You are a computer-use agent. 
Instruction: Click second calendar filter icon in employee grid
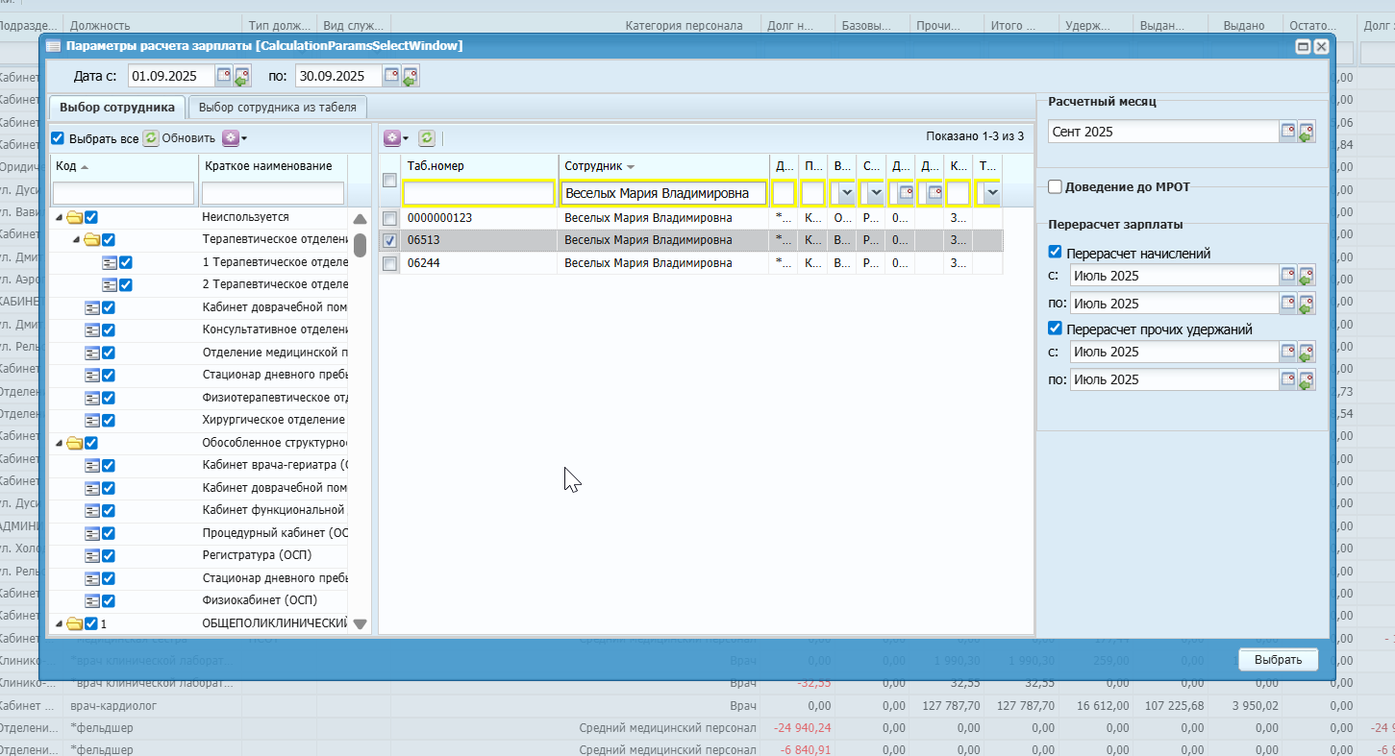tap(934, 193)
